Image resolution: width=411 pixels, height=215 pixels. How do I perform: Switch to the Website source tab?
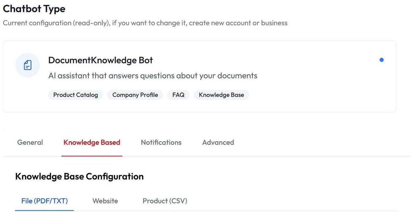click(105, 201)
